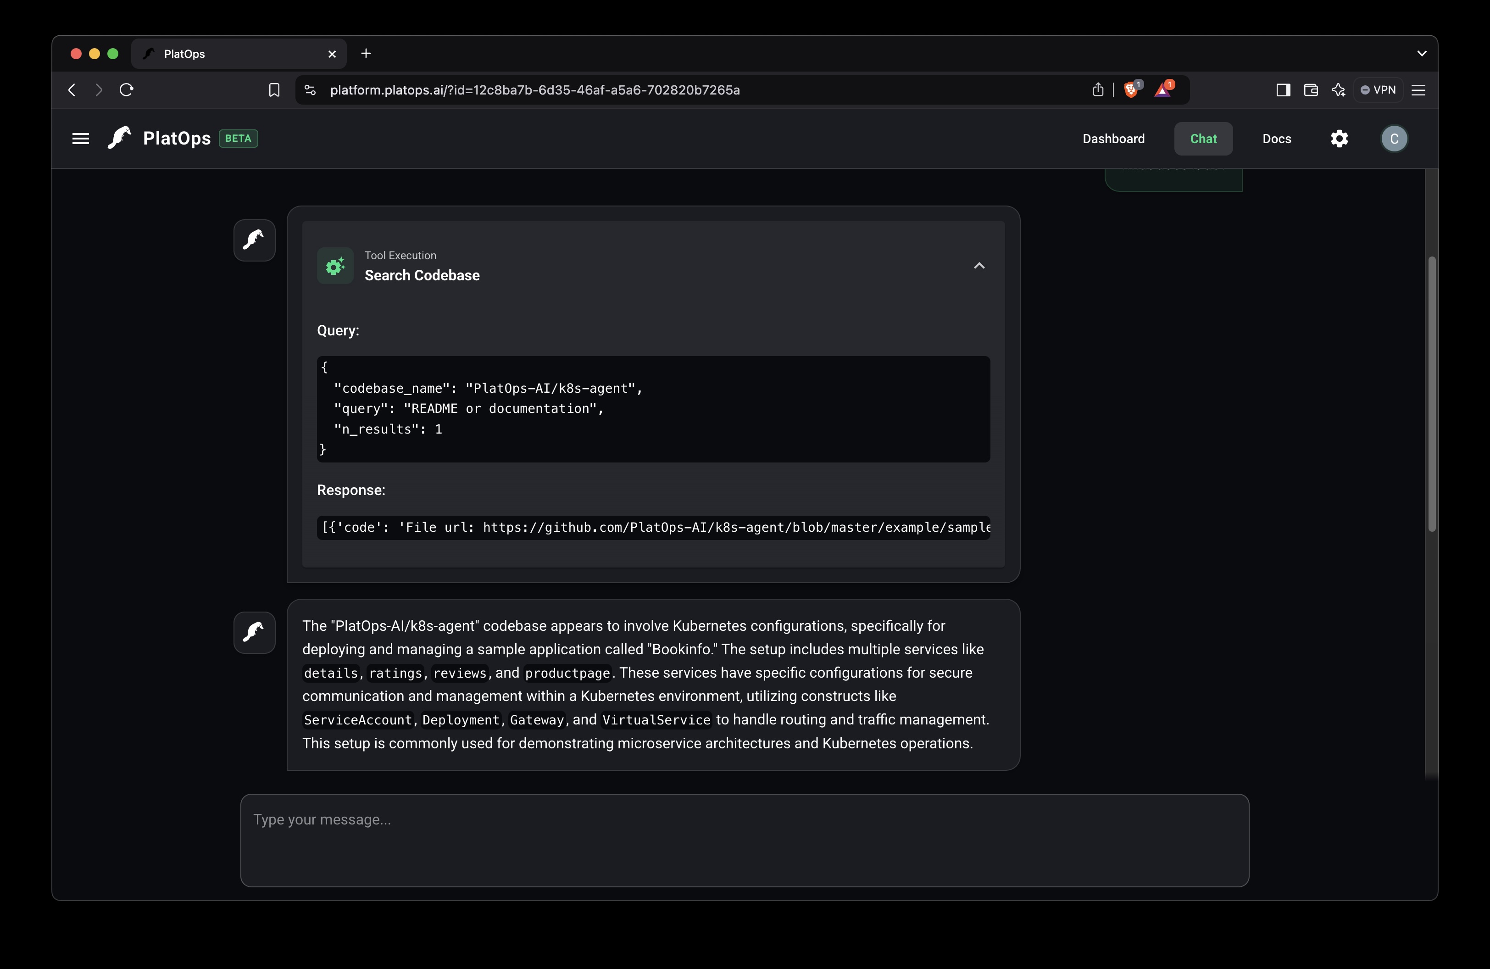Click the BETA badge
The height and width of the screenshot is (969, 1490).
(x=238, y=139)
